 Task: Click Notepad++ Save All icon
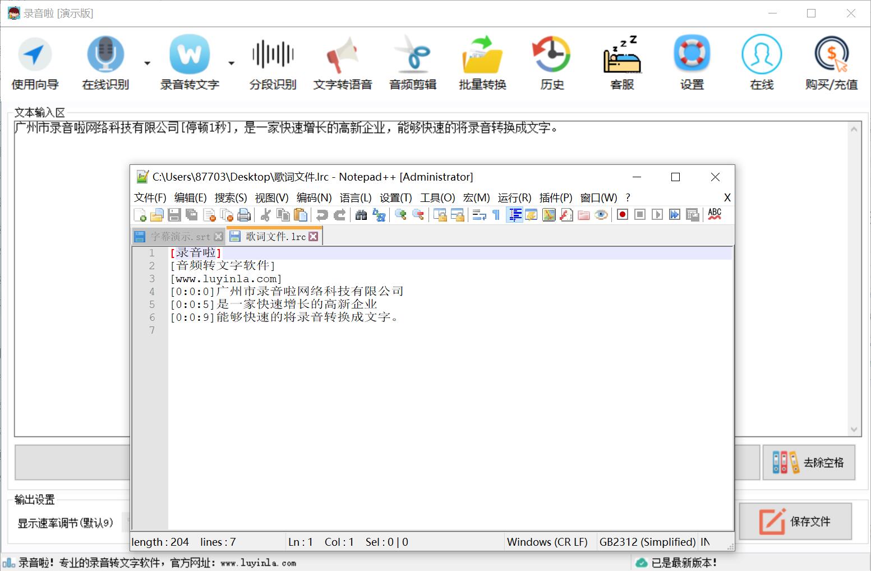[x=192, y=215]
